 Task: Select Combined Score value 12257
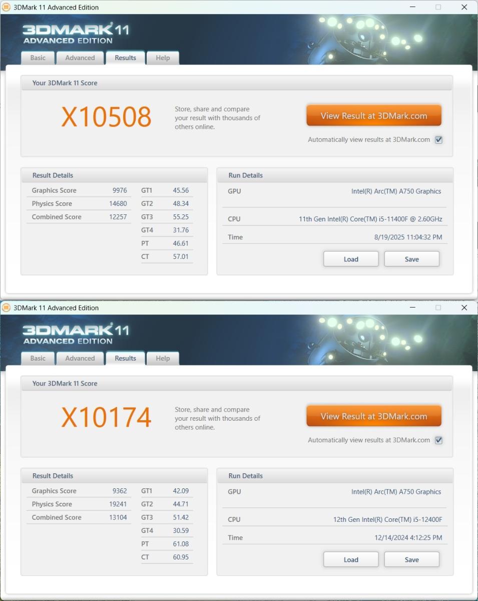click(x=118, y=217)
